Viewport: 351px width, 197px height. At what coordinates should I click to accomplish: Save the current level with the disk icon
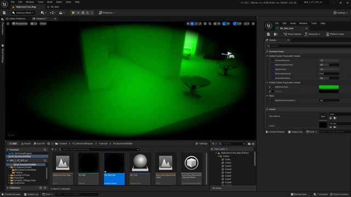pos(4,13)
